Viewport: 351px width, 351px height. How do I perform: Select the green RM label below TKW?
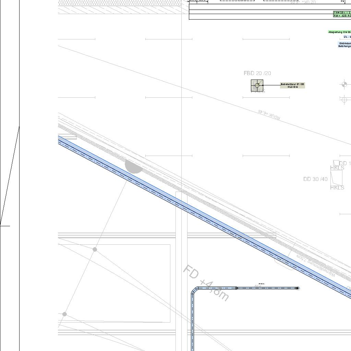point(342,16)
